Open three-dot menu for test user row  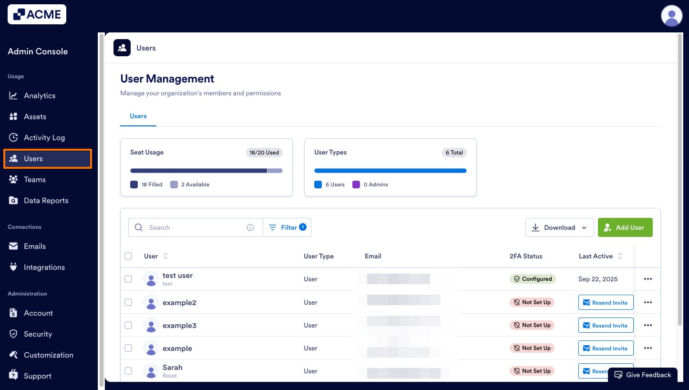tap(648, 279)
